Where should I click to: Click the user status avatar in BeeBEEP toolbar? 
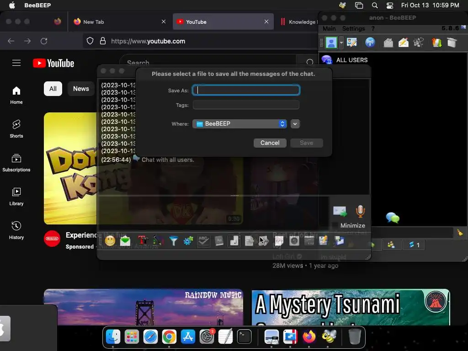[331, 43]
